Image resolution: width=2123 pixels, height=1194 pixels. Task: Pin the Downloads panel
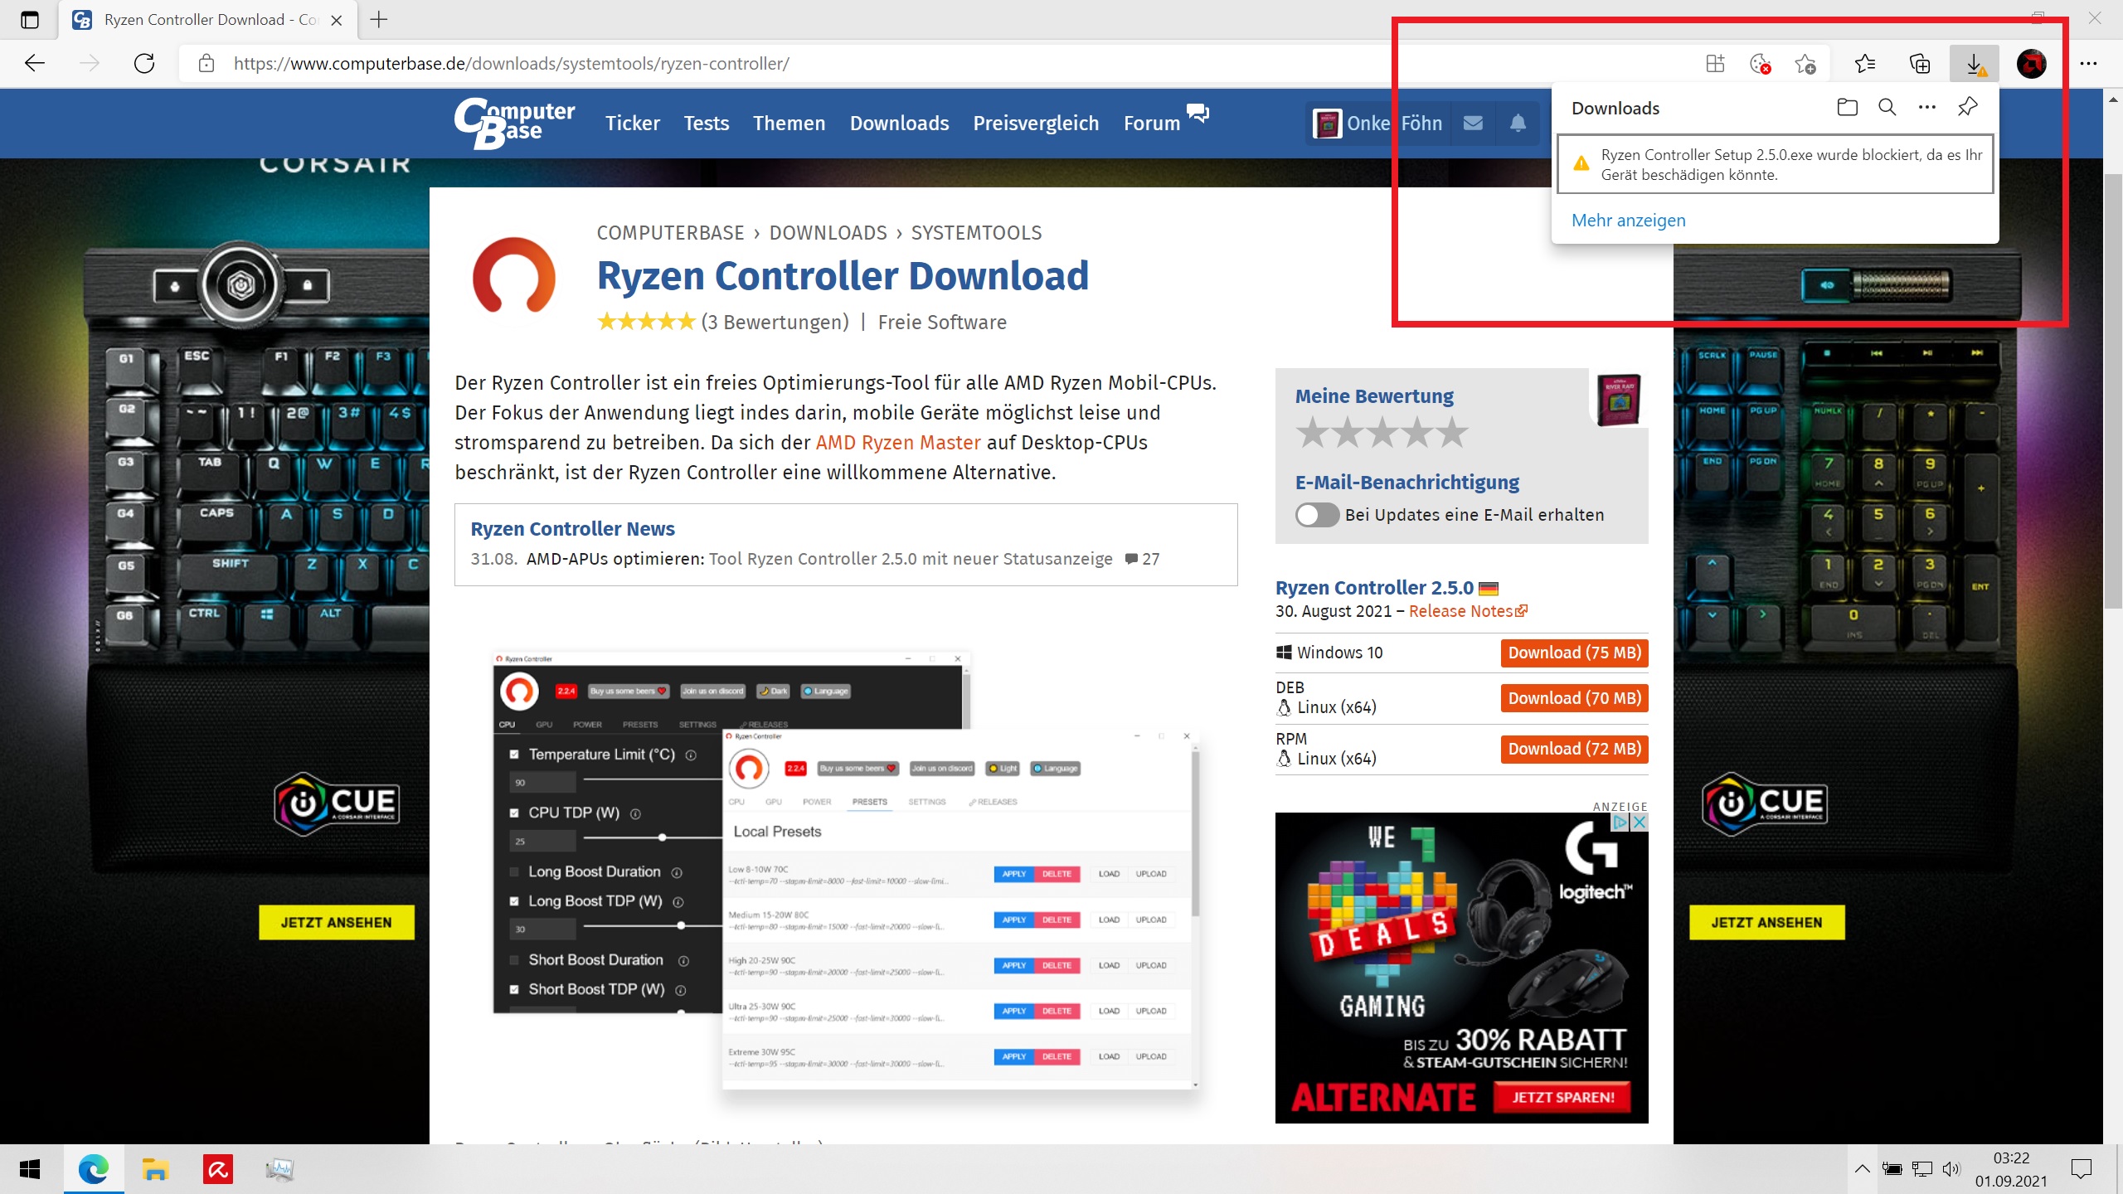pos(1968,108)
